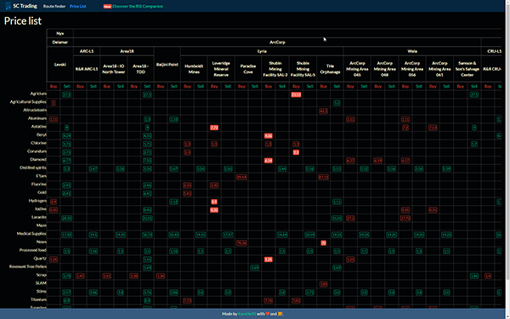Select E'tam buy price at Paradise Cove
The image size is (510, 319).
tap(241, 177)
